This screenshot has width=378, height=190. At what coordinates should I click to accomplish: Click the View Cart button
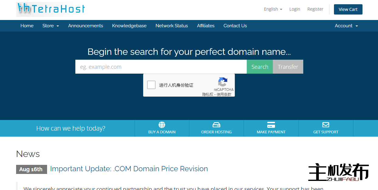coord(348,9)
